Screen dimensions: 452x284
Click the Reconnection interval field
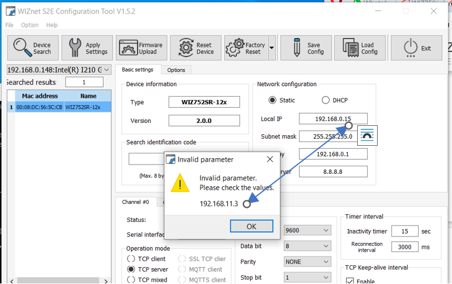405,247
